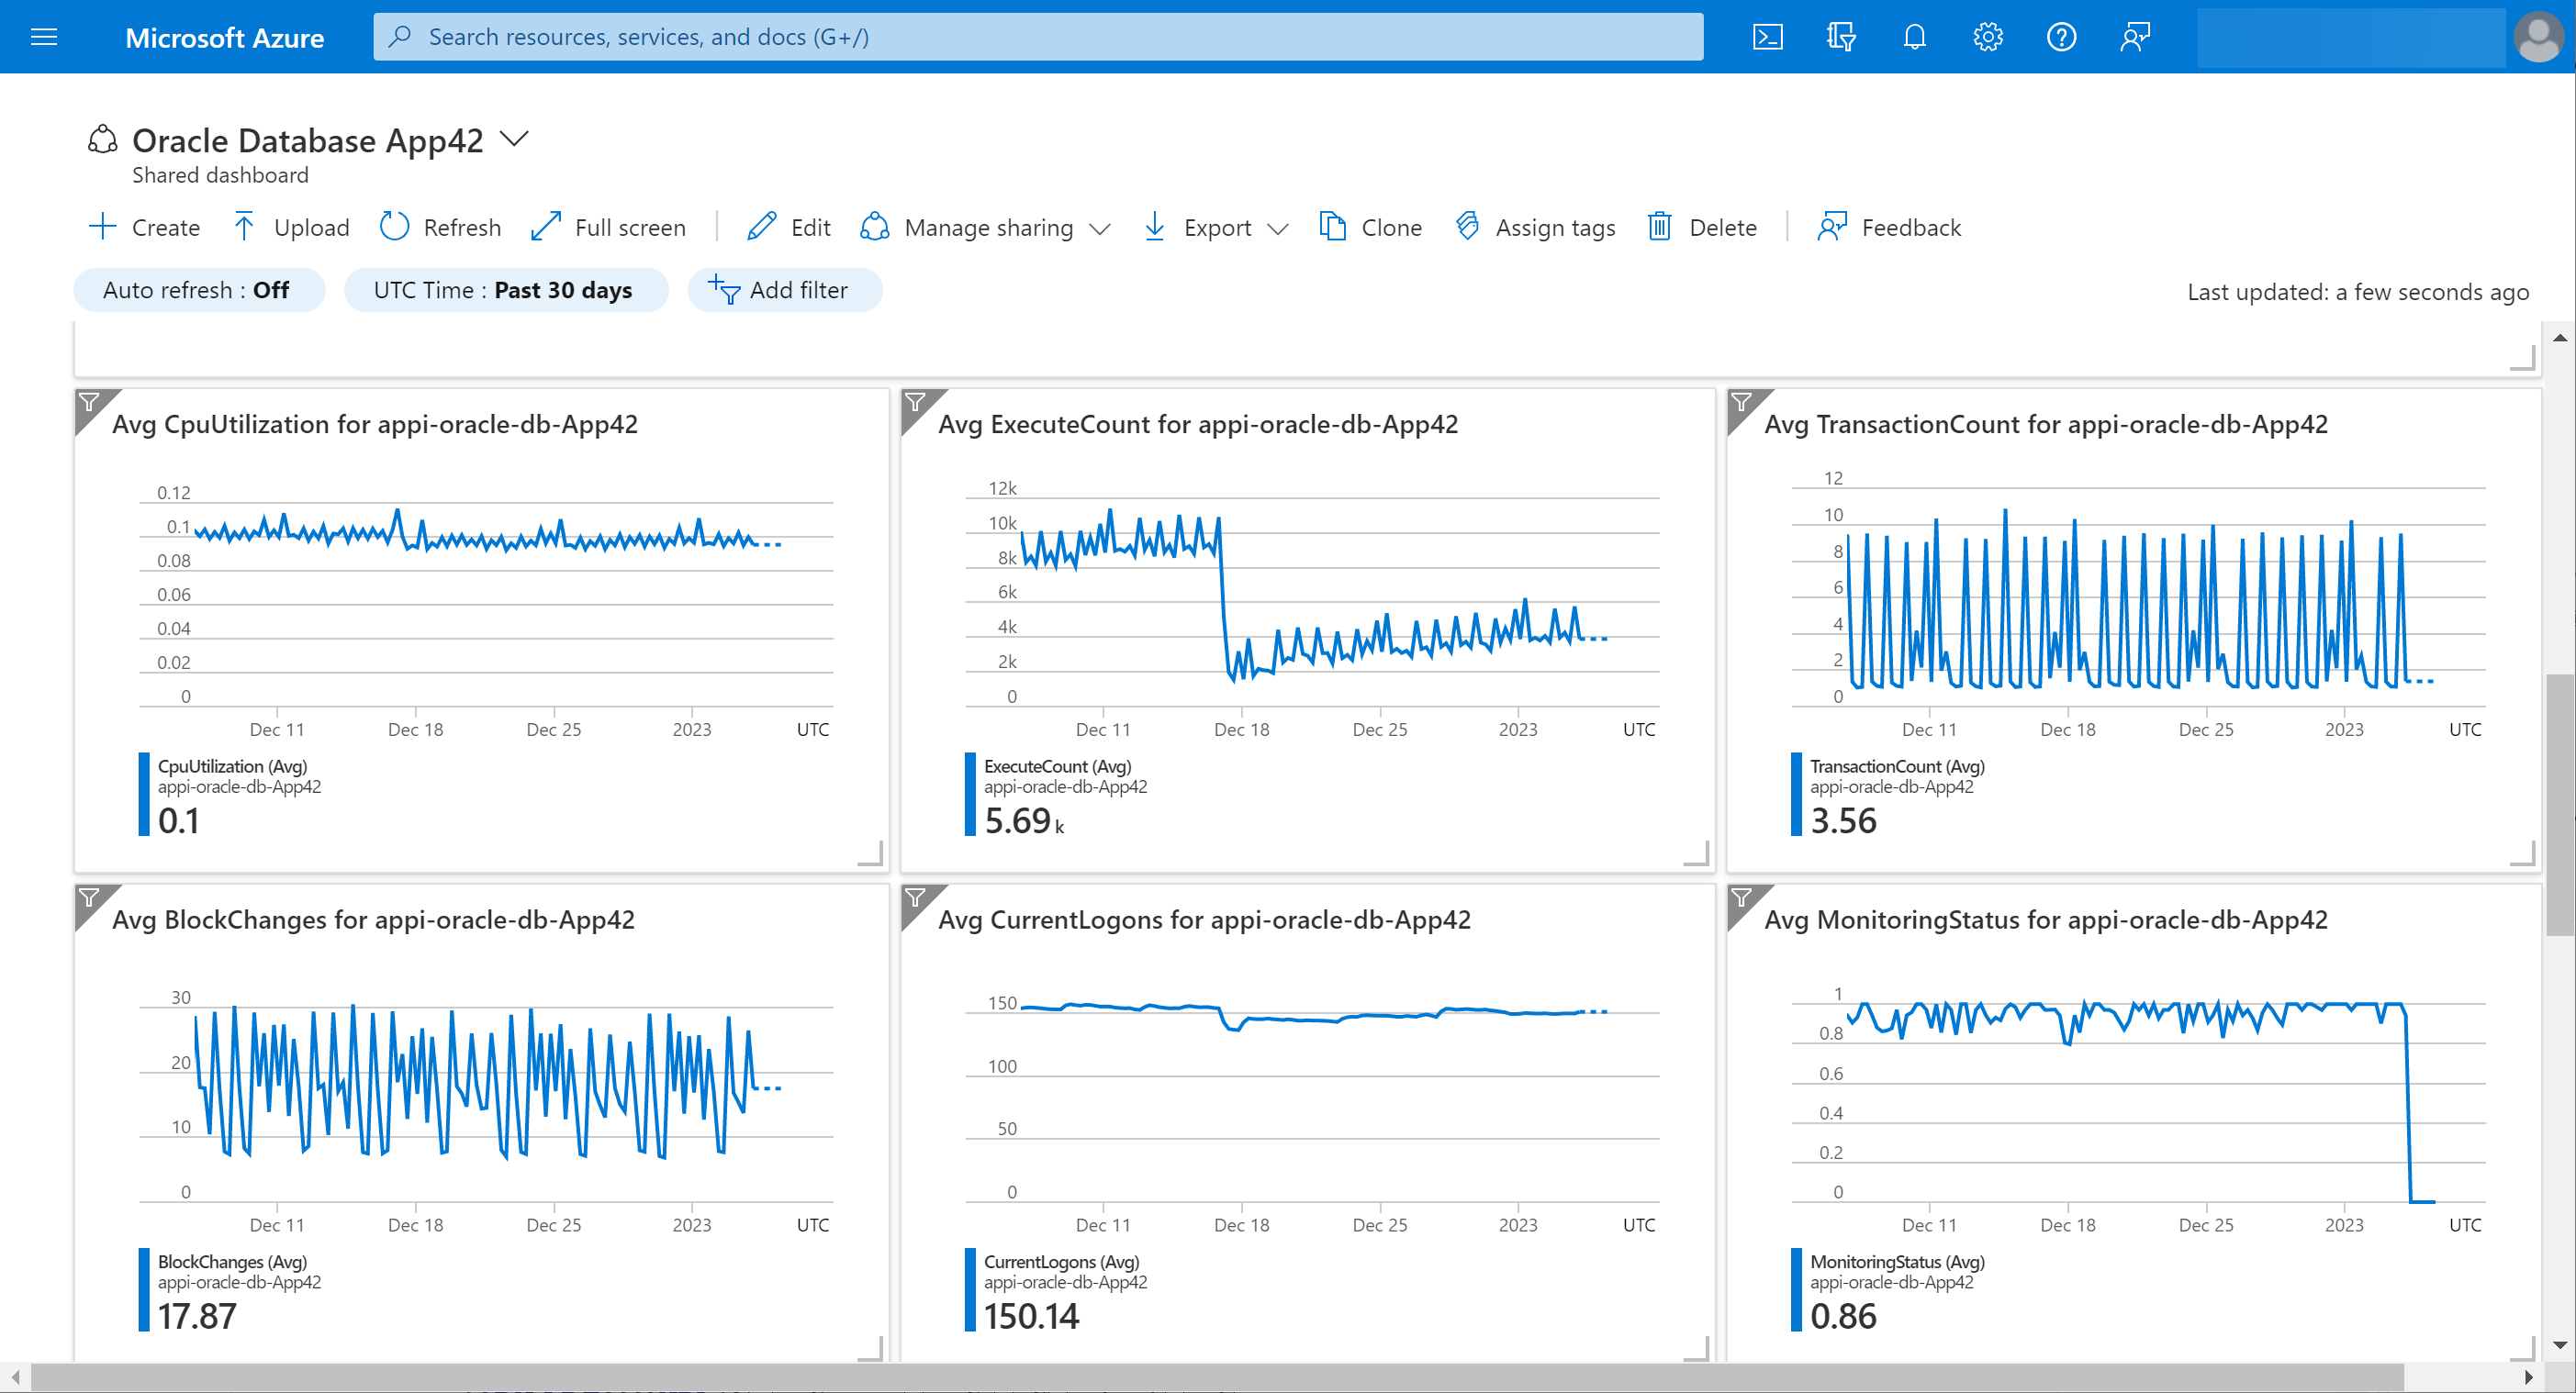The image size is (2576, 1393).
Task: Click the Feedback person icon in toolbar
Action: coord(1832,227)
